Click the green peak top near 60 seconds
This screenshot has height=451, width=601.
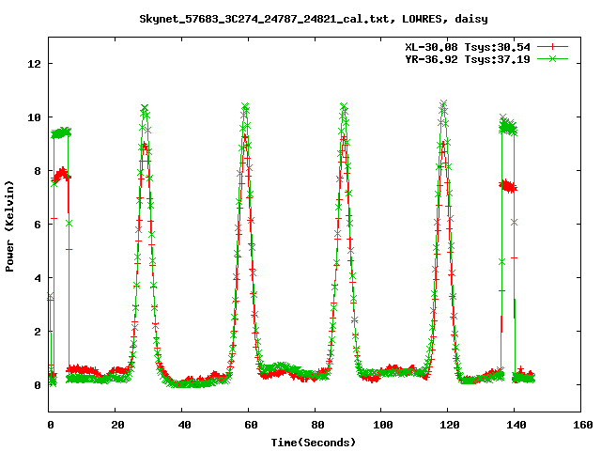pyautogui.click(x=245, y=106)
